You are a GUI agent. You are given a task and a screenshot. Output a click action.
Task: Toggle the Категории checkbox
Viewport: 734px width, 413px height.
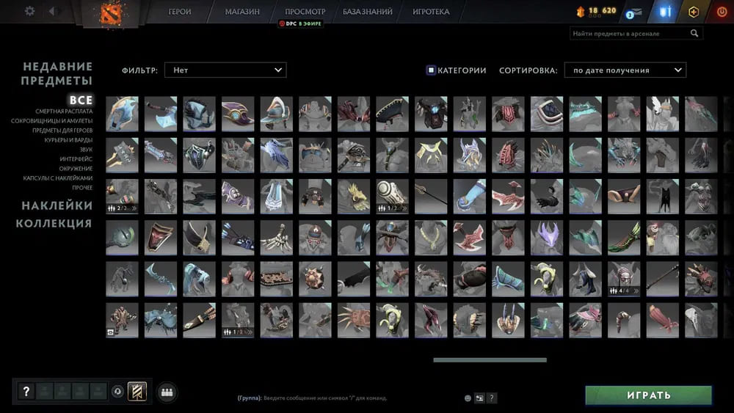[431, 70]
